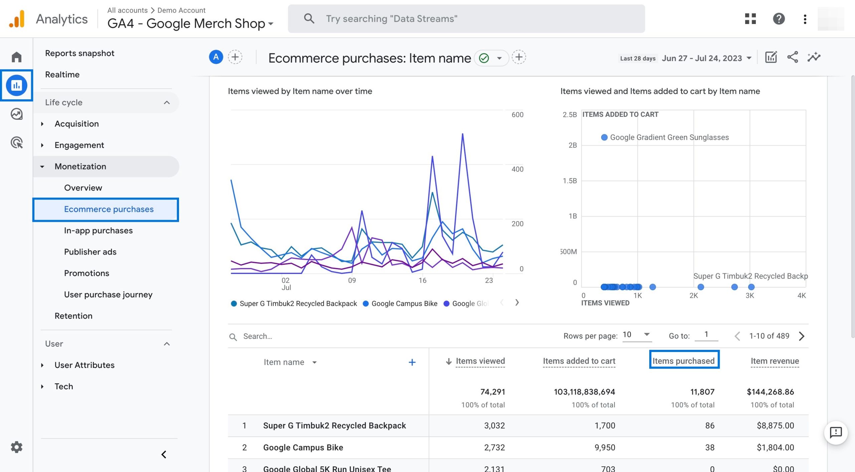Toggle Google Campus Bike legend item
The image size is (855, 472).
pos(400,304)
